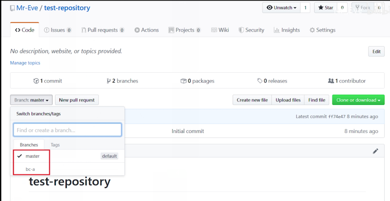Select the Branches tab in the switcher
The width and height of the screenshot is (390, 201).
click(x=29, y=145)
